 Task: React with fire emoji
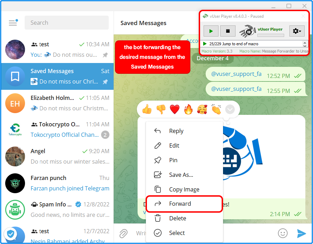coord(188,109)
